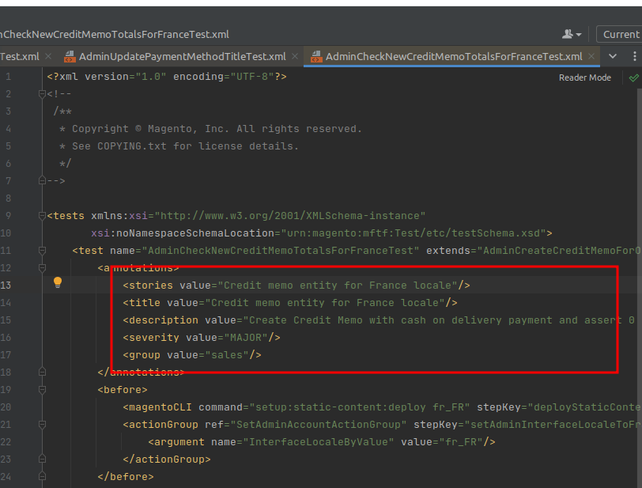
Task: Show hidden tabs list chevron
Action: (x=613, y=56)
